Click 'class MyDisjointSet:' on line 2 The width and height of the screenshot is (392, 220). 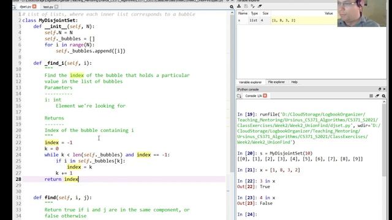point(50,20)
